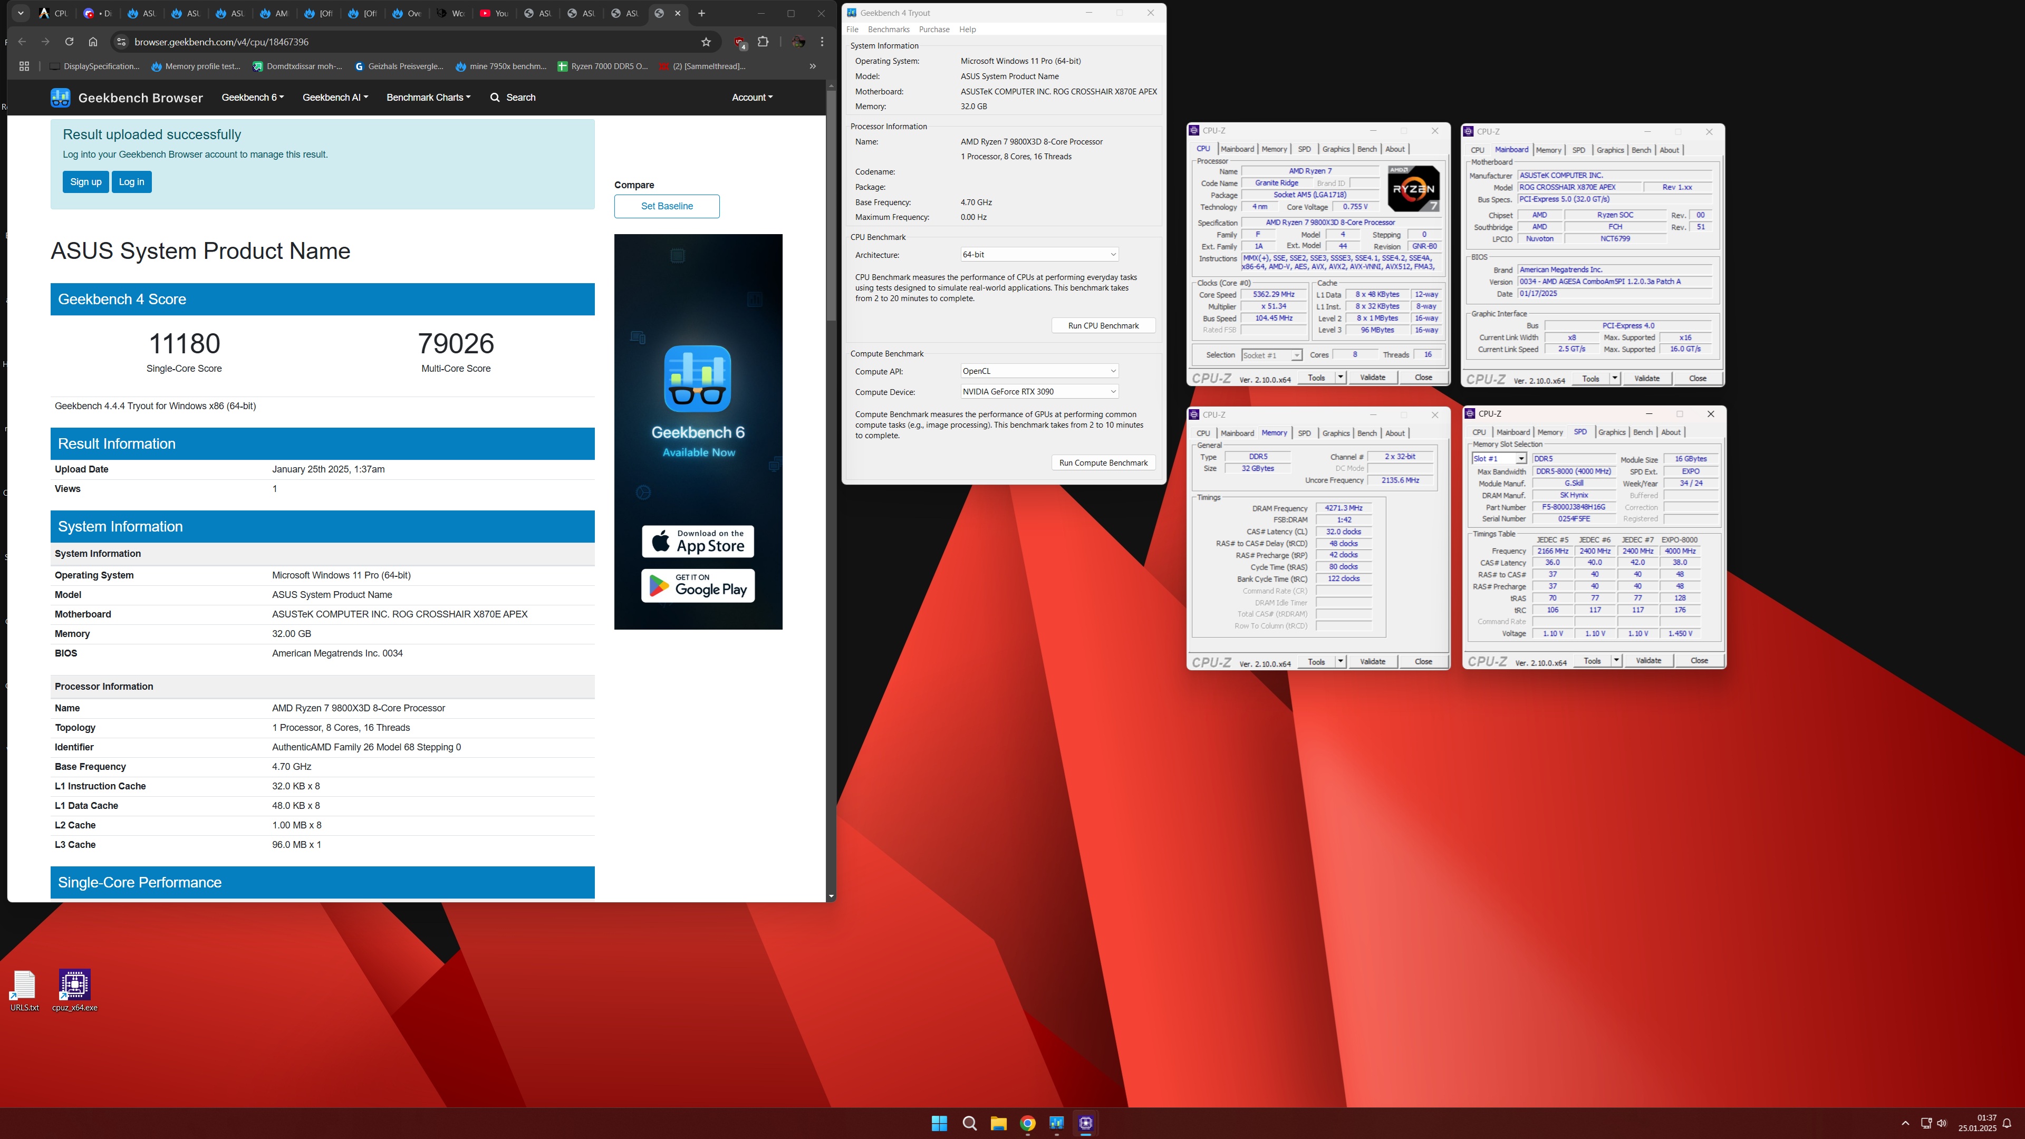The width and height of the screenshot is (2025, 1139).
Task: Click the CPU-Z icon in the taskbar
Action: tap(1086, 1123)
